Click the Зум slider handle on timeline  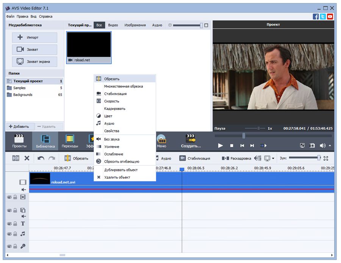[x=319, y=158]
